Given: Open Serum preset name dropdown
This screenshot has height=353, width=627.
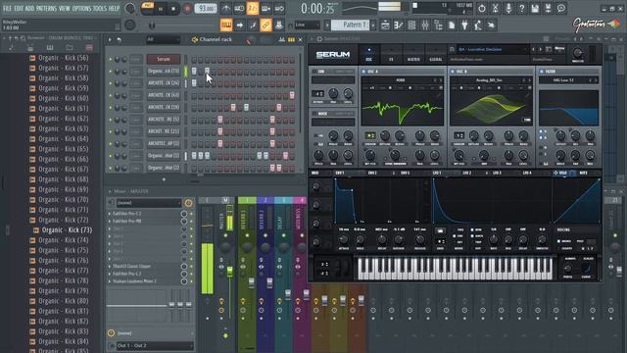Looking at the screenshot, I should coord(492,50).
